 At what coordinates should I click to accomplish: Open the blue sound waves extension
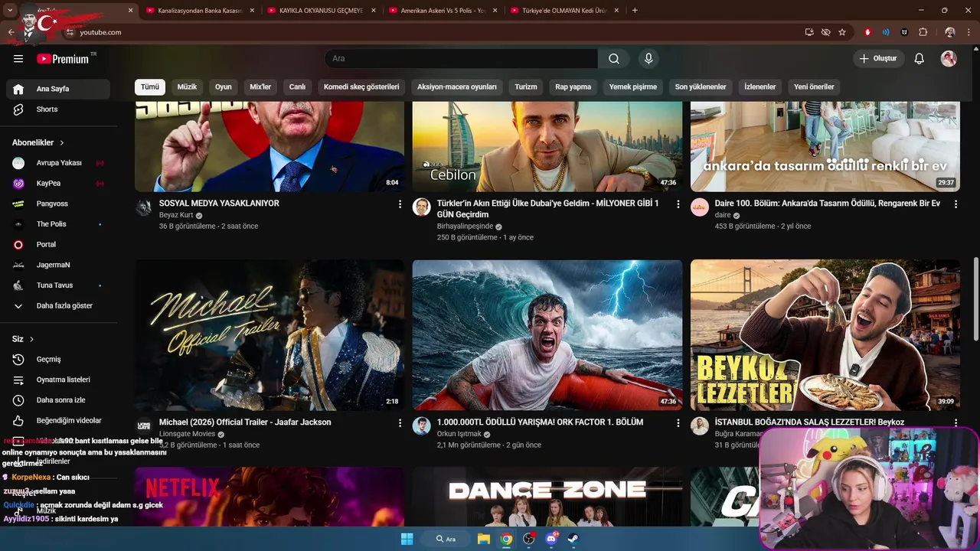[x=886, y=32]
